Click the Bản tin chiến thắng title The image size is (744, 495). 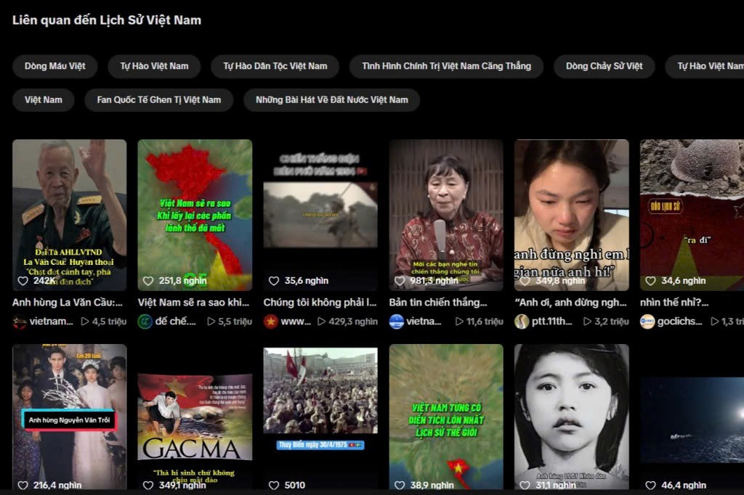[x=438, y=303]
